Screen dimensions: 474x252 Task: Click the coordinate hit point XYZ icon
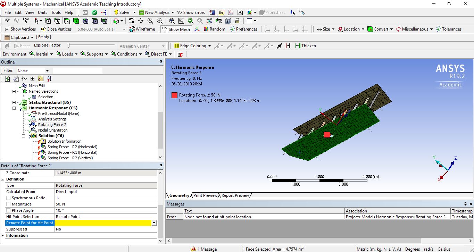(26, 21)
